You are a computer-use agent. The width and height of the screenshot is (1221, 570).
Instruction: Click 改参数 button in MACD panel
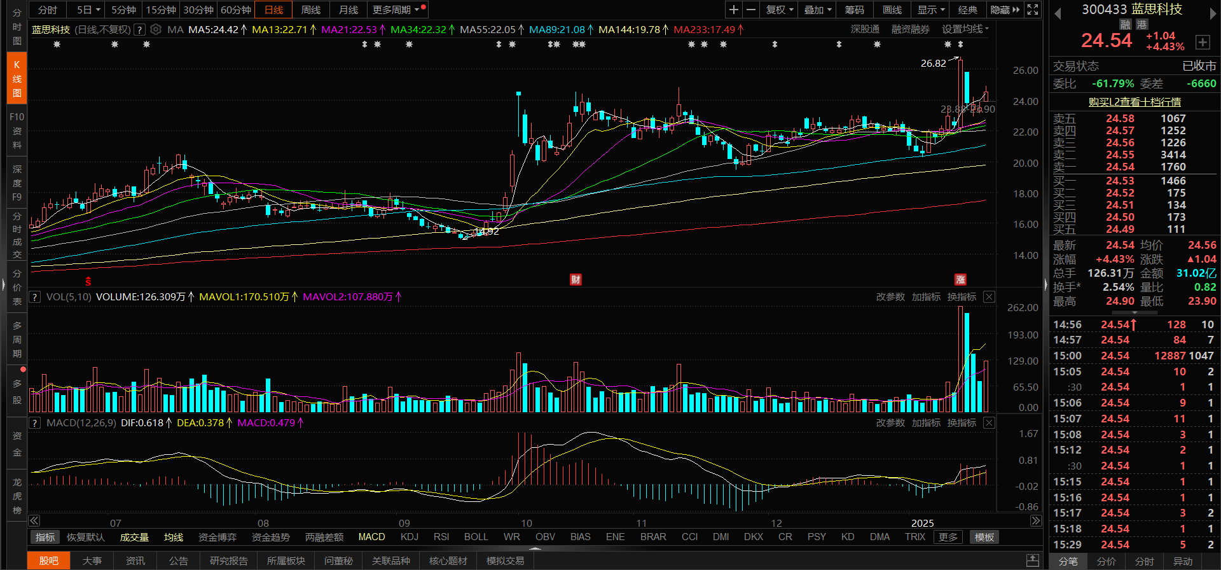890,423
